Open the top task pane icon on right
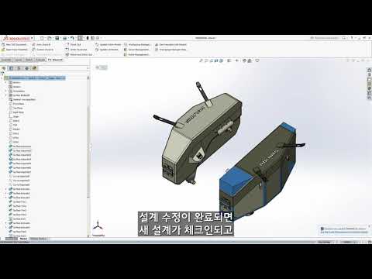Image resolution: width=372 pixels, height=279 pixels. coord(370,70)
